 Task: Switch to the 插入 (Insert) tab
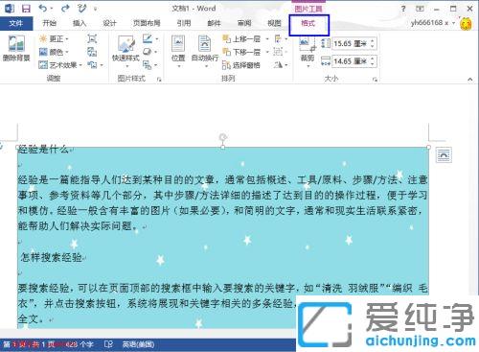(x=80, y=23)
